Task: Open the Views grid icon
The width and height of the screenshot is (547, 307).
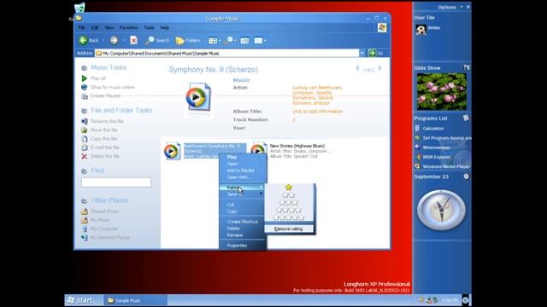Action: tap(213, 41)
